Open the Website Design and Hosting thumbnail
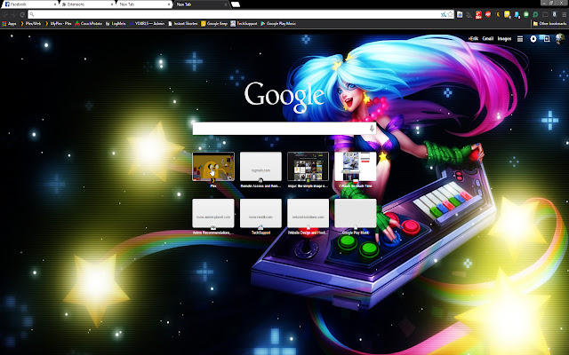Image resolution: width=569 pixels, height=355 pixels. tap(309, 213)
